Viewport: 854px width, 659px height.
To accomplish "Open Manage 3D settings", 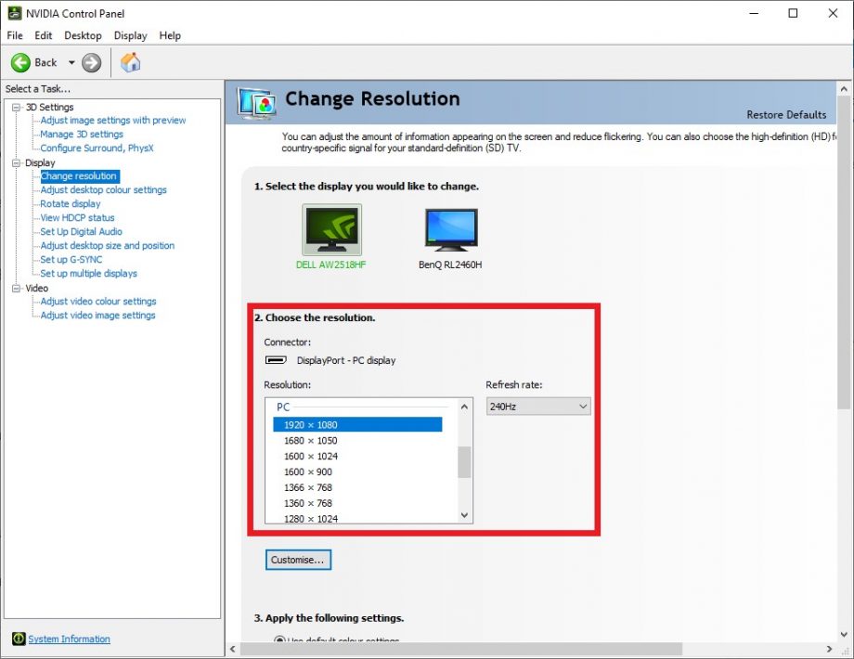I will (82, 134).
